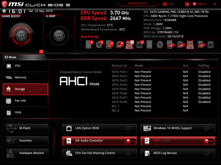Image resolution: width=221 pixels, height=165 pixels.
Task: Toggle the GAME BOOST knob
Action: pos(21,35)
